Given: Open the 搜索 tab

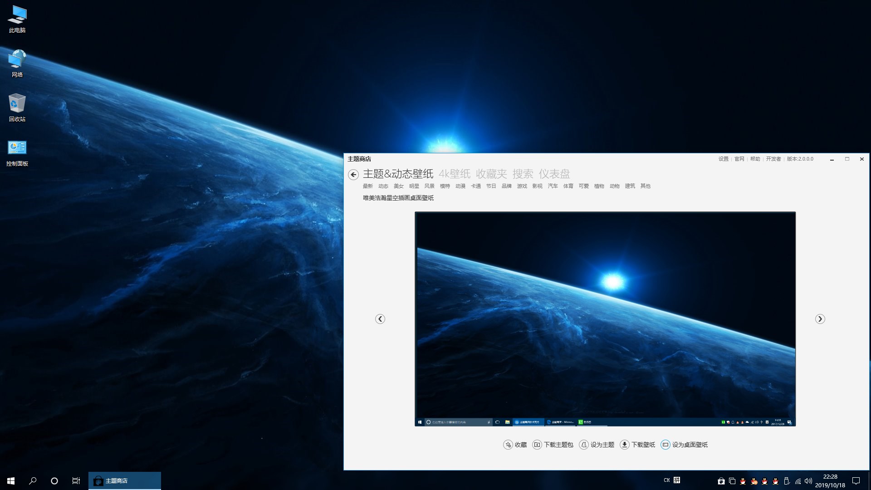Looking at the screenshot, I should point(523,174).
